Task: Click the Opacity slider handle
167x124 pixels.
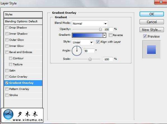Action: pos(100,29)
